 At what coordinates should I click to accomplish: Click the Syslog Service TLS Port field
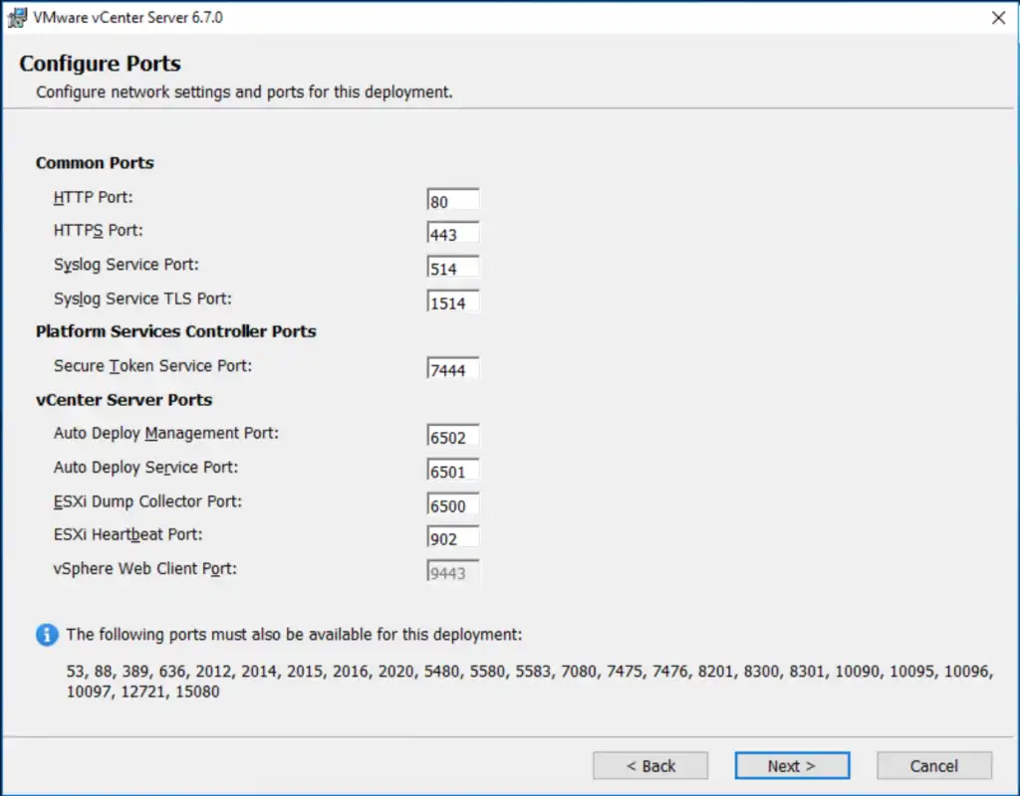point(453,302)
